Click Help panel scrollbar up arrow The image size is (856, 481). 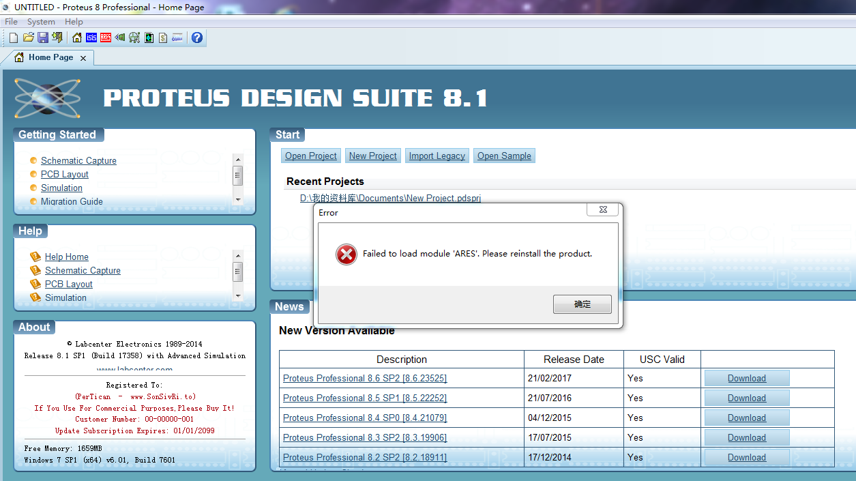pyautogui.click(x=238, y=255)
